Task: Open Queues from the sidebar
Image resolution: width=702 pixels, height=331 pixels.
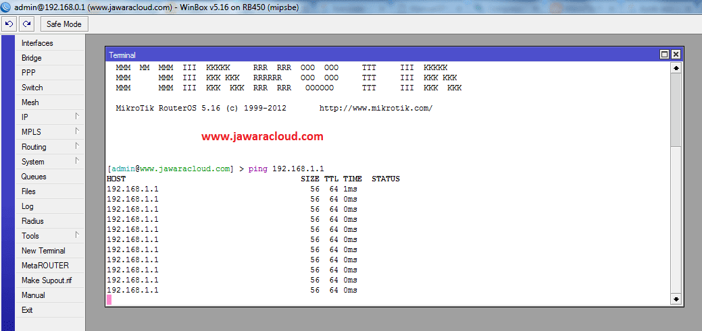Action: 50,177
